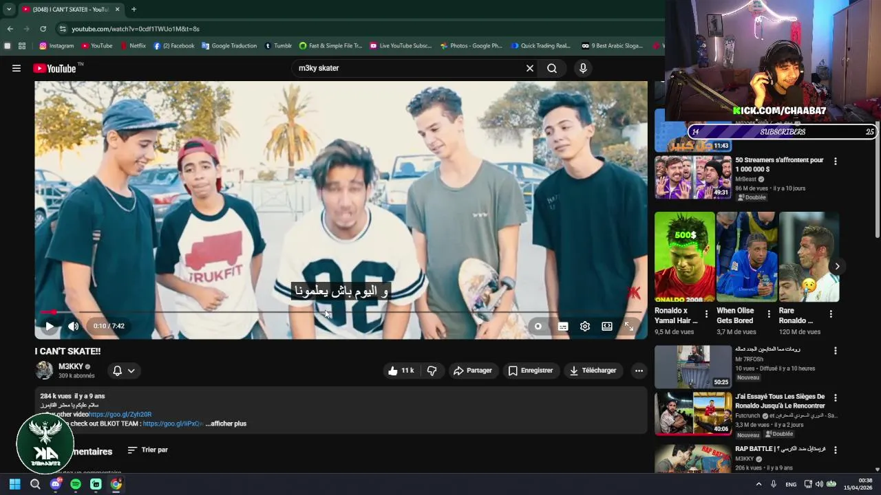This screenshot has width=881, height=495.
Task: Toggle the autoplay switch in the player
Action: pos(538,327)
